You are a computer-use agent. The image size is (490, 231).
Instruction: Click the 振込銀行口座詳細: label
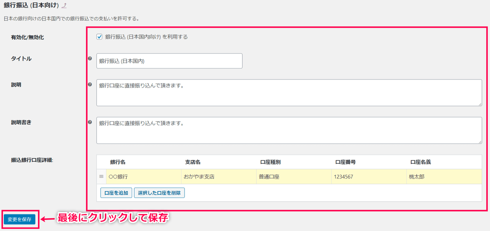pyautogui.click(x=32, y=160)
